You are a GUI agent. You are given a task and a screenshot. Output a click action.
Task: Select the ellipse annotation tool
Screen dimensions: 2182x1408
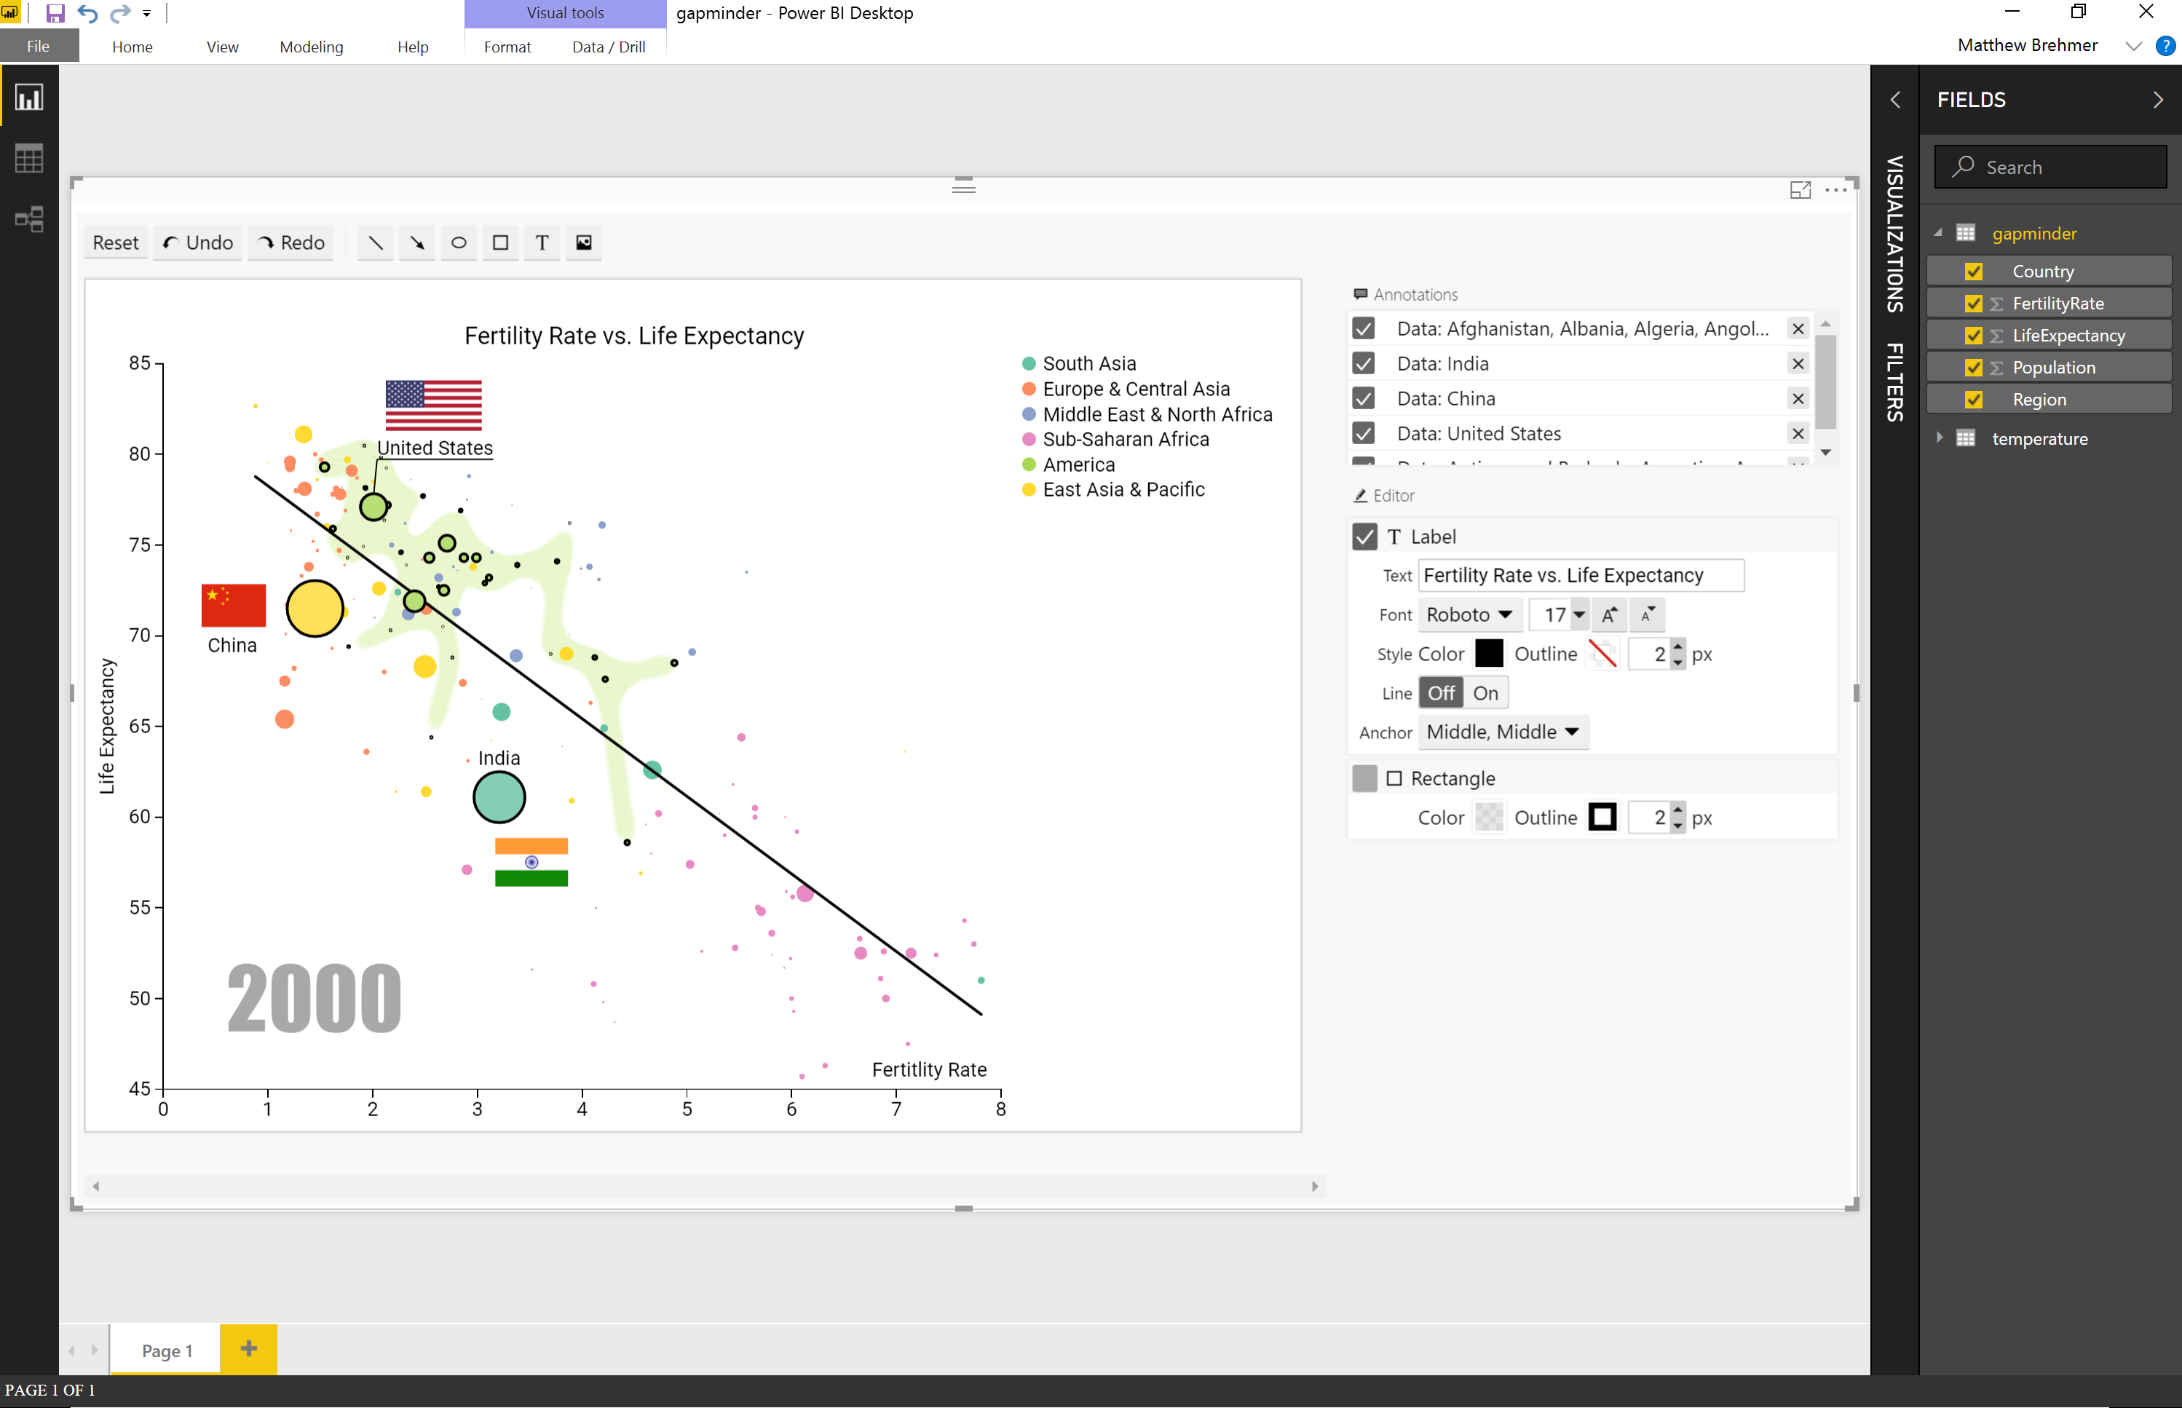[459, 242]
